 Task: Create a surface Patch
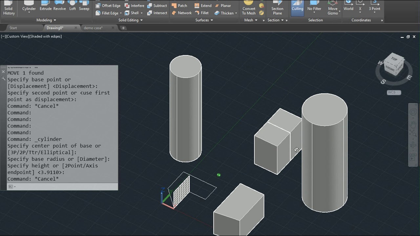[179, 6]
